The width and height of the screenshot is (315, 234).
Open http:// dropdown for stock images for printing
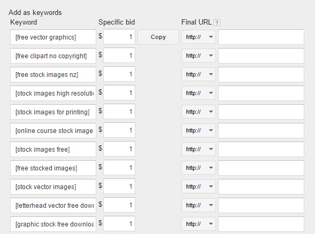coord(198,112)
